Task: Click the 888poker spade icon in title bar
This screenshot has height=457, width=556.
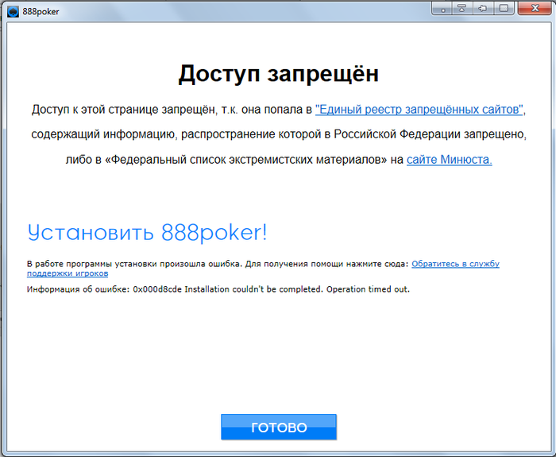Action: 13,12
